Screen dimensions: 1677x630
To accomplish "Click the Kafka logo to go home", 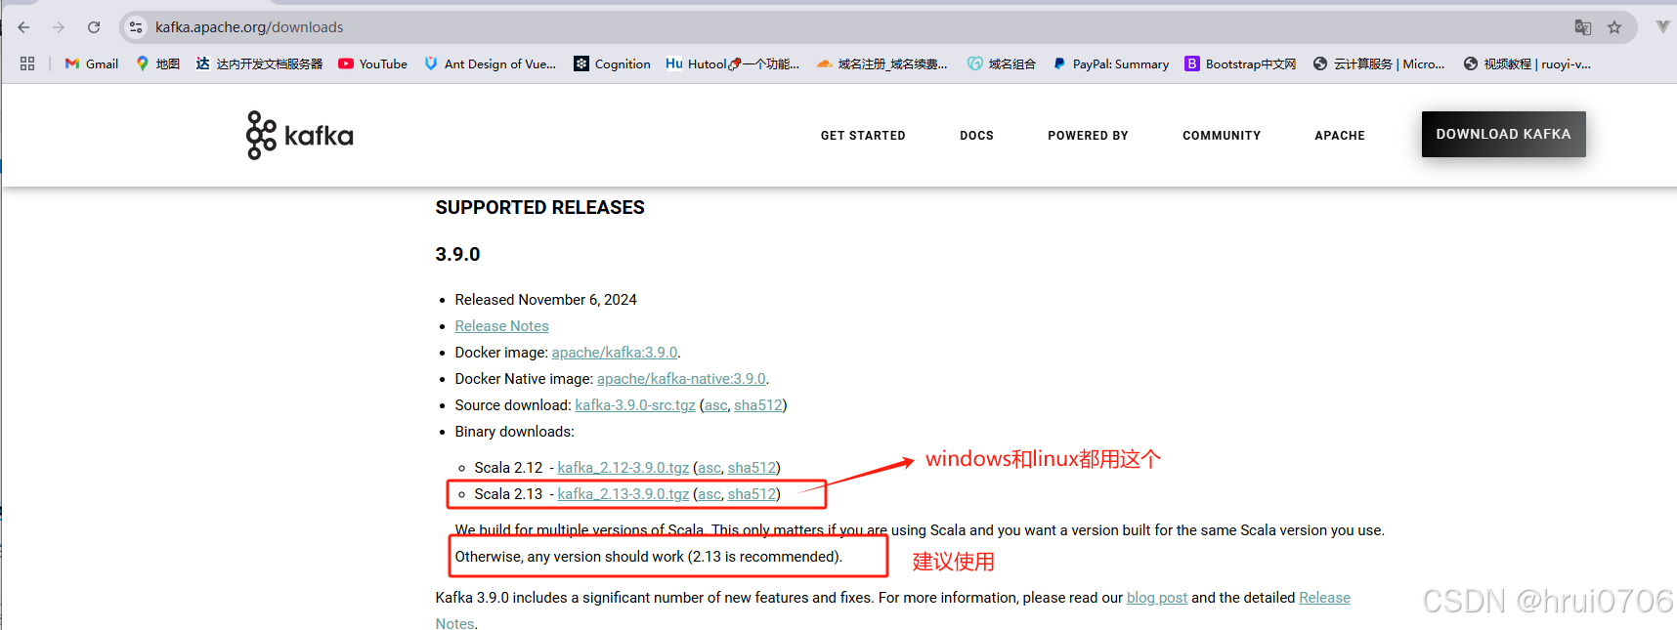I will pyautogui.click(x=299, y=135).
